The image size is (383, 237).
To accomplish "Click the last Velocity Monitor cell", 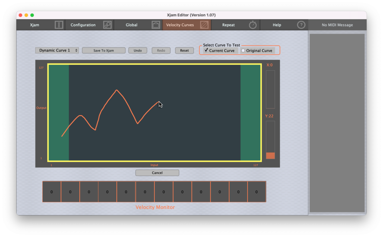I will [257, 192].
